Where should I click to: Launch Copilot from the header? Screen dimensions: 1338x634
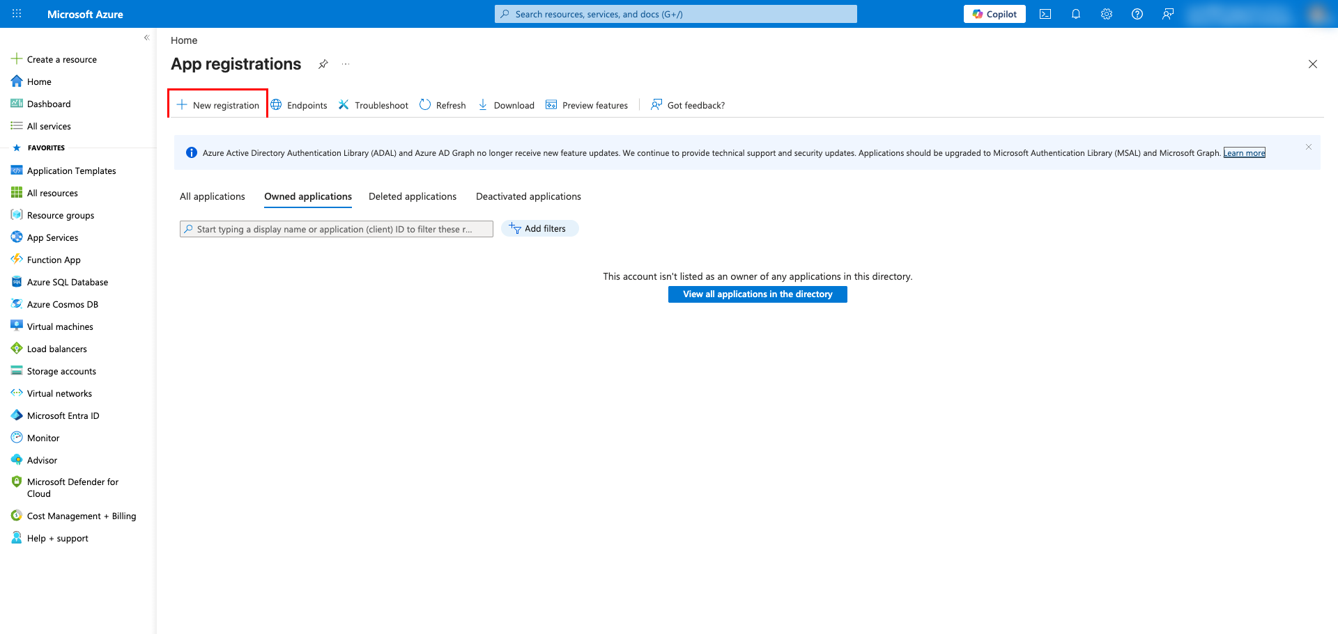click(x=994, y=14)
